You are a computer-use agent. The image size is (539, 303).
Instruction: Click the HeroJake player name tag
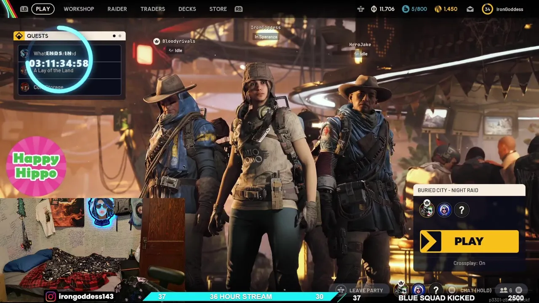360,45
